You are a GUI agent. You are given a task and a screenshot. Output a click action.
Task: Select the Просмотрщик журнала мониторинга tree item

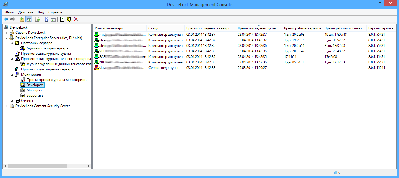57,80
